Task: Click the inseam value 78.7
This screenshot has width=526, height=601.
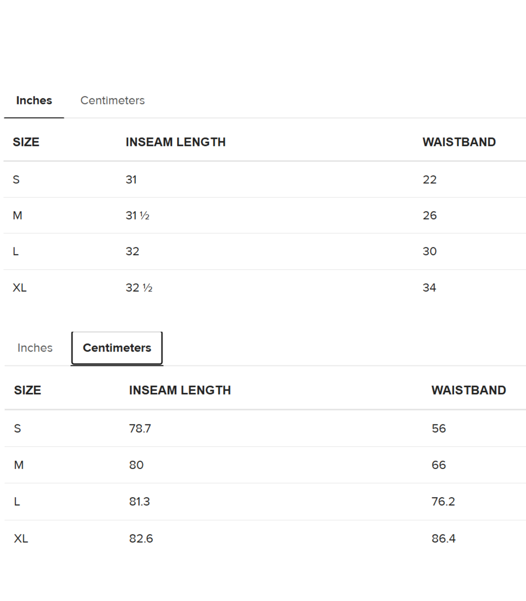Action: point(140,428)
